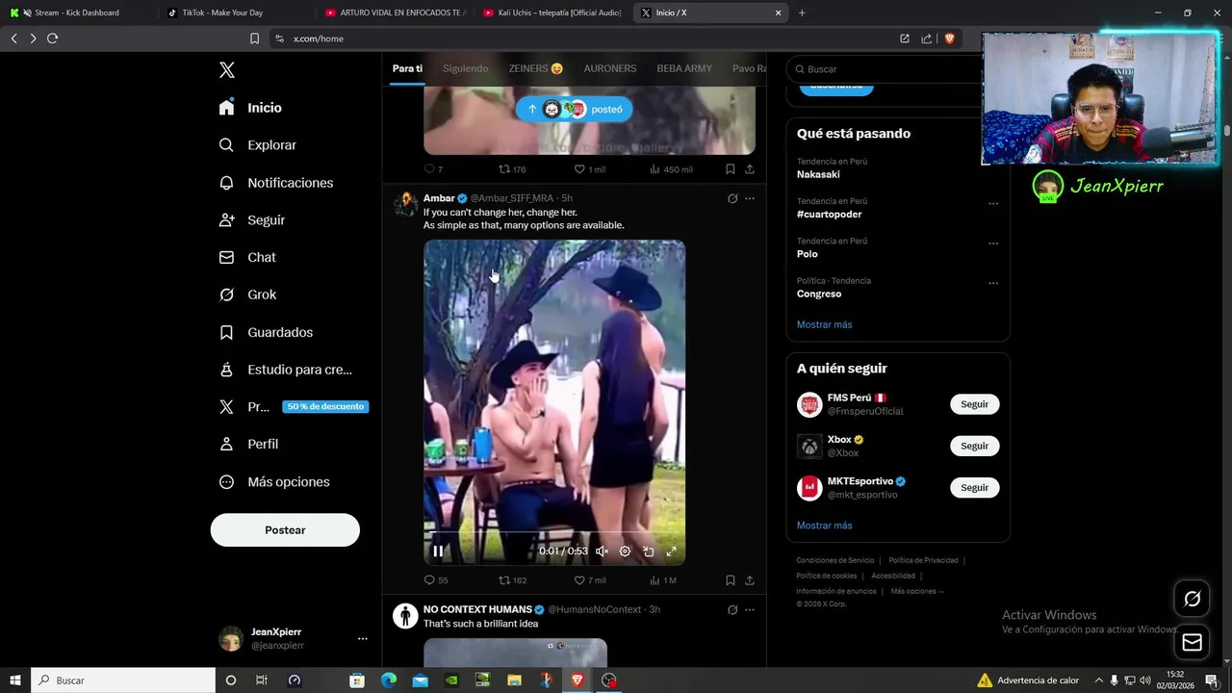Toggle picture-in-picture on the video
The width and height of the screenshot is (1232, 693).
coord(648,552)
